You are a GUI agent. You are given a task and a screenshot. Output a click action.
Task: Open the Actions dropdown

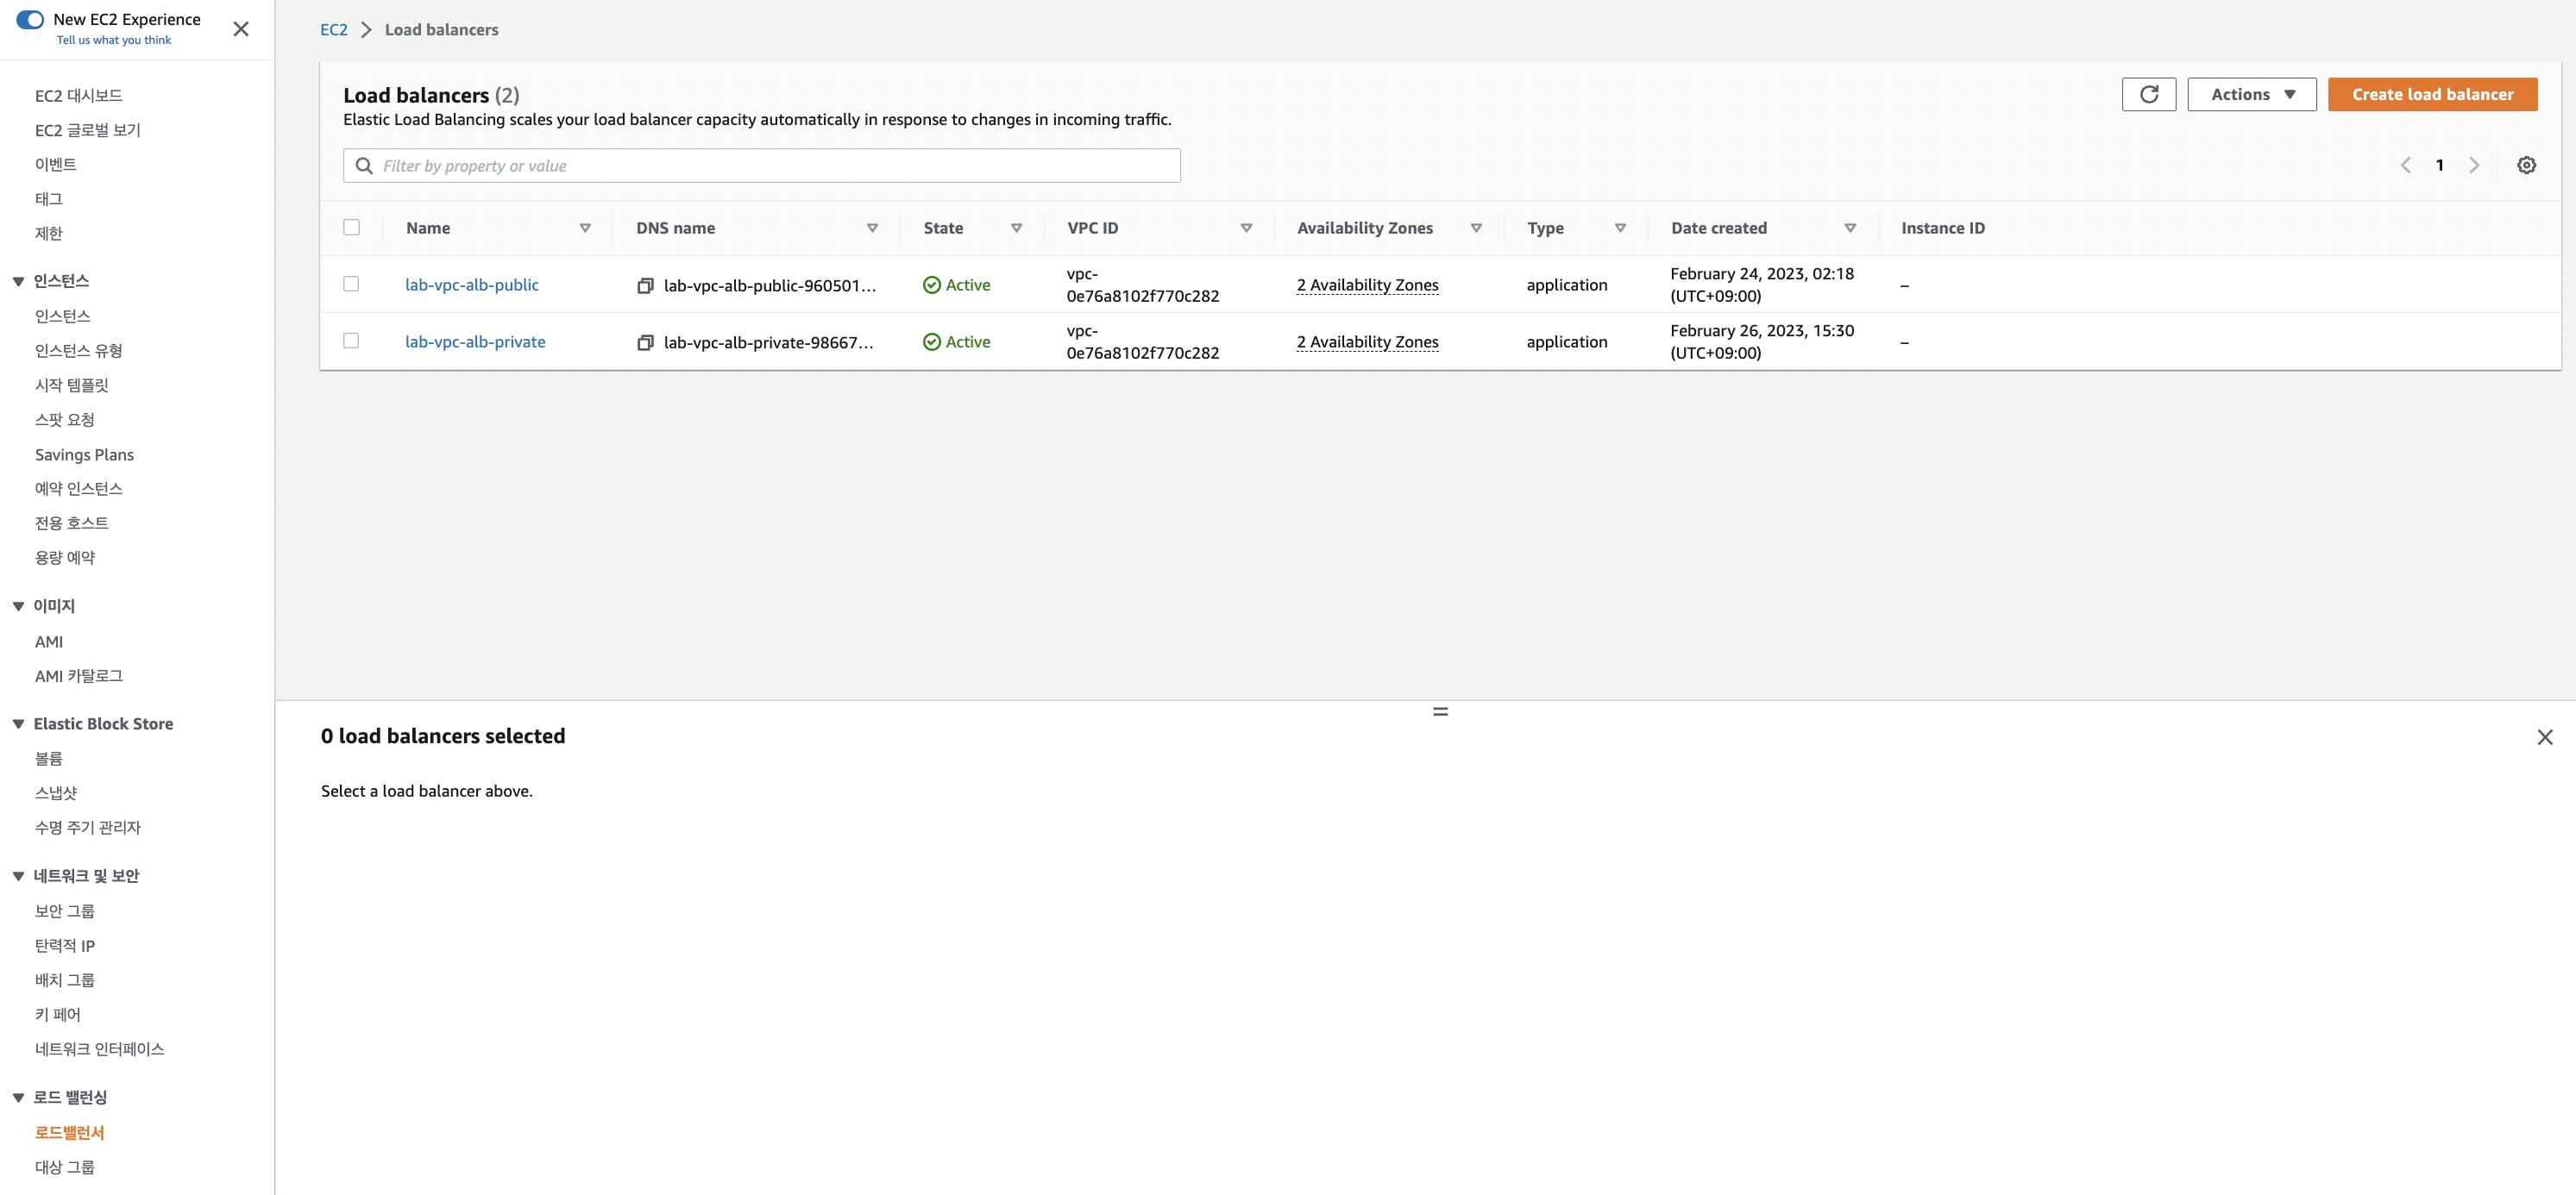(2251, 94)
